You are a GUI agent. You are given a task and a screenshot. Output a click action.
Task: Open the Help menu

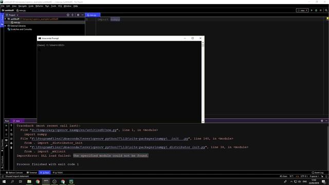[76, 6]
